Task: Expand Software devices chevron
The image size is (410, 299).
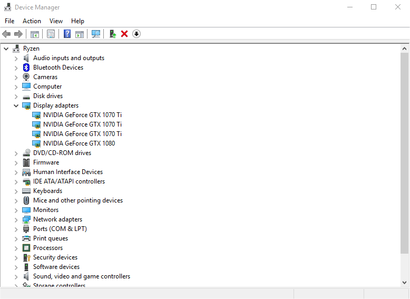Action: coord(16,267)
